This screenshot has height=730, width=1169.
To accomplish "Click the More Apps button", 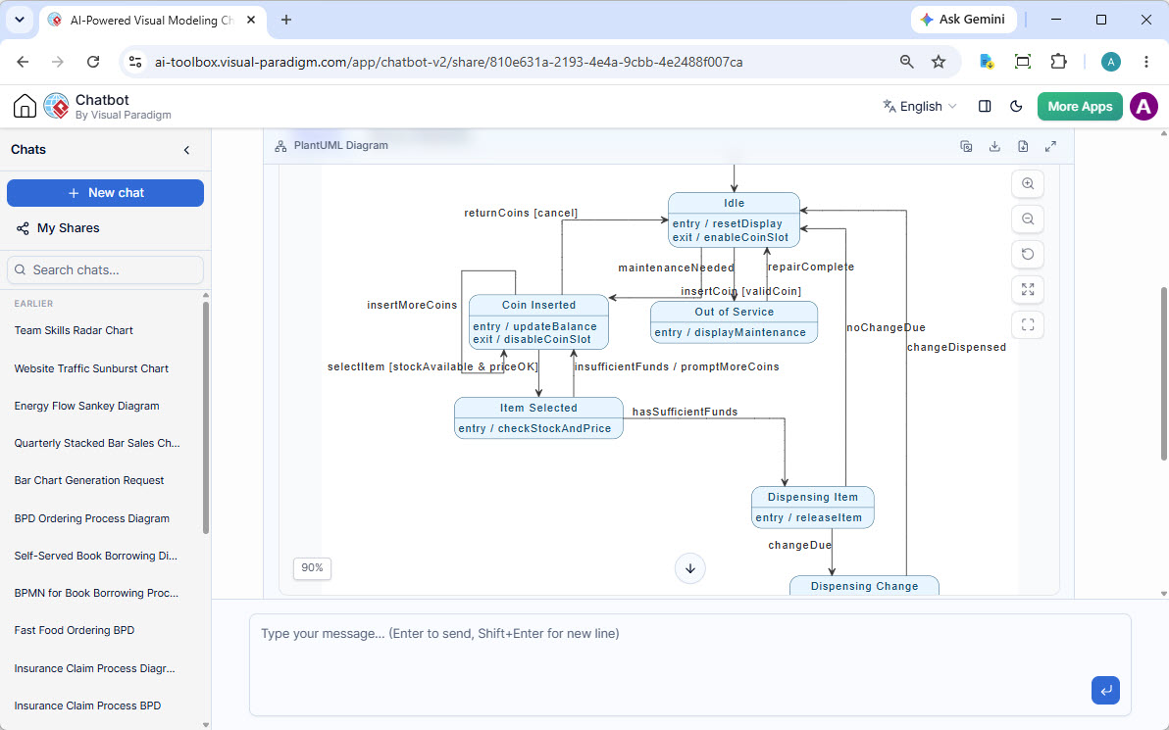I will point(1080,107).
